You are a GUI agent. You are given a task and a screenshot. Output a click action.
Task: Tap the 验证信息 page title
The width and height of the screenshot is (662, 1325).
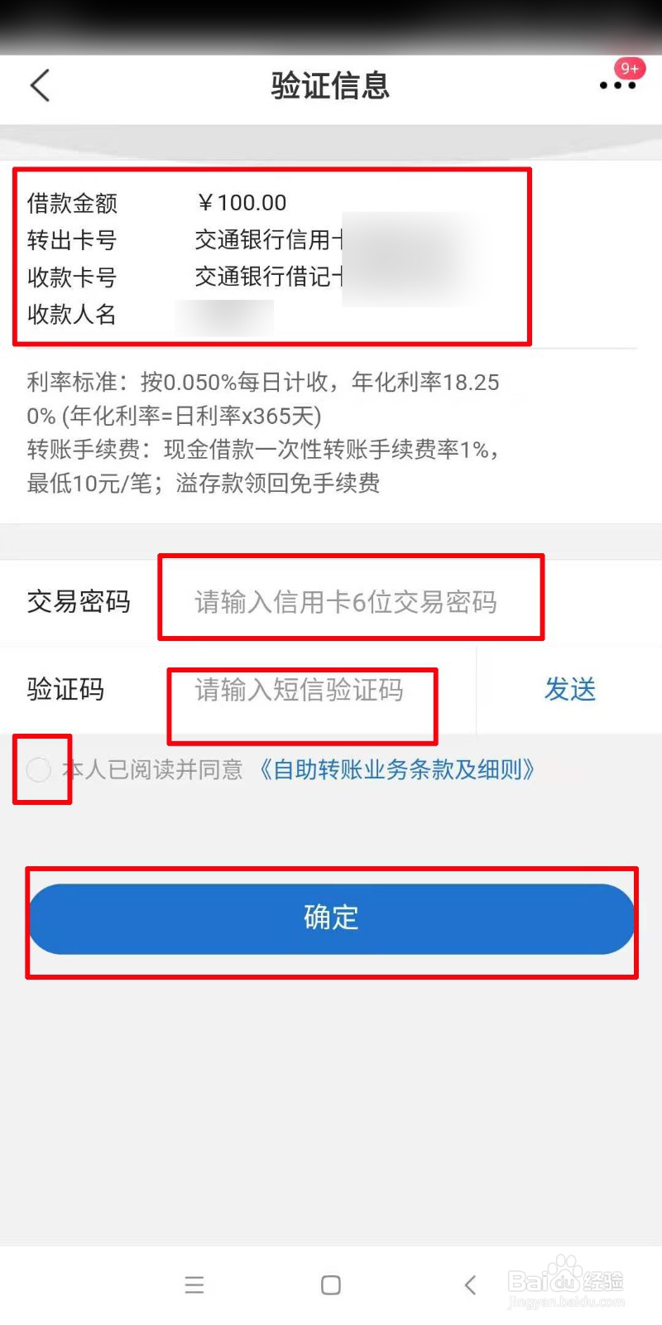pyautogui.click(x=330, y=85)
